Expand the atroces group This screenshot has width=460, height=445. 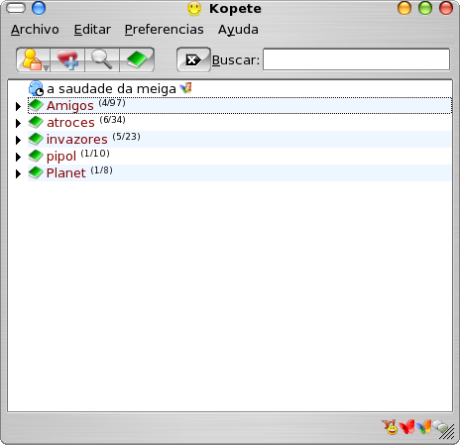pos(18,123)
